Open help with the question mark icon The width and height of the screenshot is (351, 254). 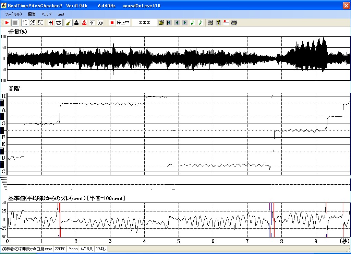[218, 23]
